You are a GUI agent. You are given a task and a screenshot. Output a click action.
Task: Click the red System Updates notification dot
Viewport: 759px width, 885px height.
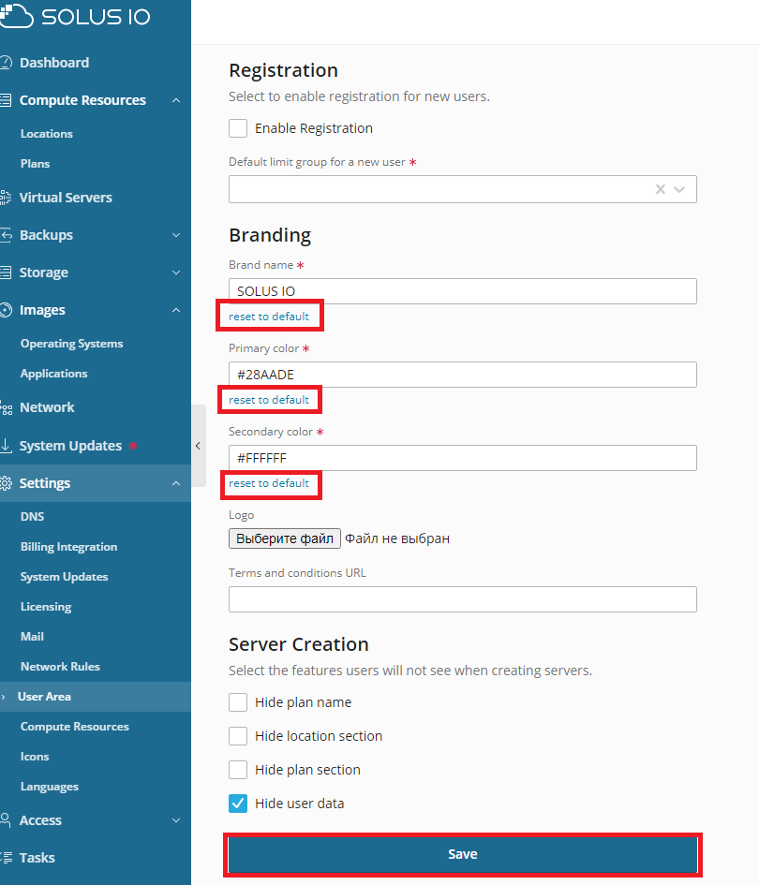pyautogui.click(x=133, y=446)
